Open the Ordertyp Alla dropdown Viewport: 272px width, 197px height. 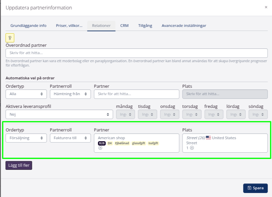pyautogui.click(x=26, y=94)
